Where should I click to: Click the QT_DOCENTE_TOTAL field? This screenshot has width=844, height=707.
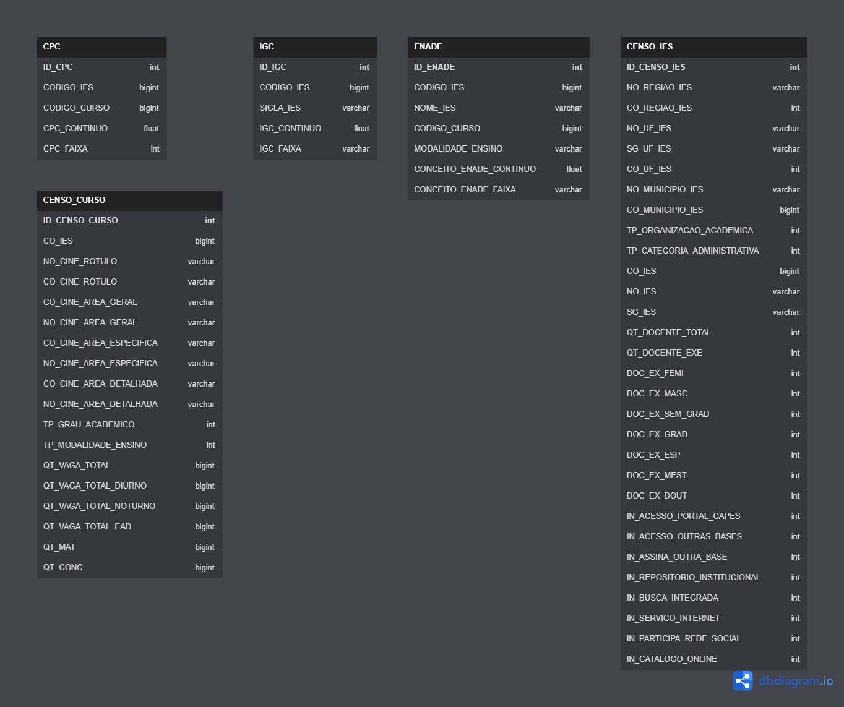pos(714,333)
